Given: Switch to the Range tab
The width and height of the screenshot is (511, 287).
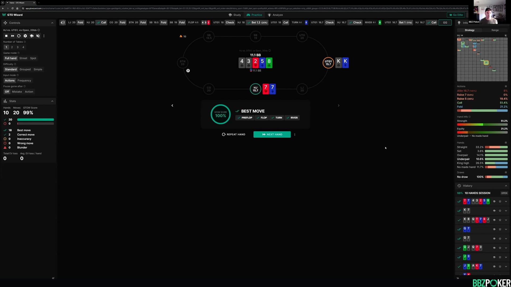Looking at the screenshot, I should tap(495, 30).
